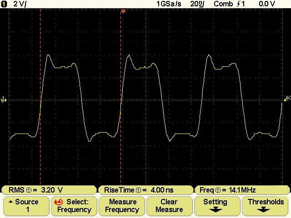Click the Measure Frequency softkey
Viewport: 291px width, 218px height.
point(122,206)
